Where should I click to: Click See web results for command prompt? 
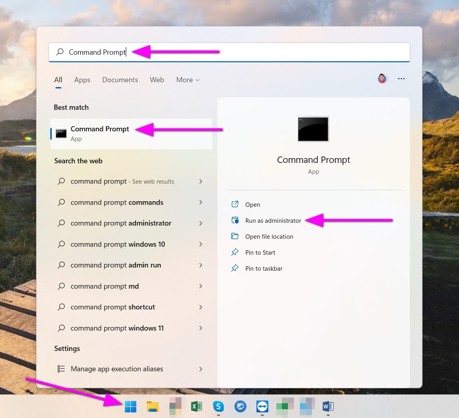coord(122,181)
